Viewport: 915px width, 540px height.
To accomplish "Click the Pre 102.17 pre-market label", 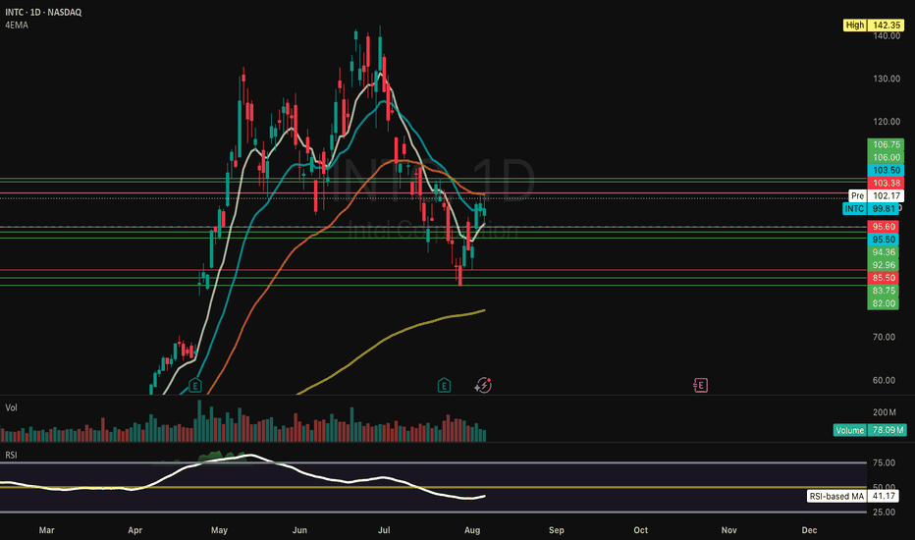I will [x=876, y=195].
